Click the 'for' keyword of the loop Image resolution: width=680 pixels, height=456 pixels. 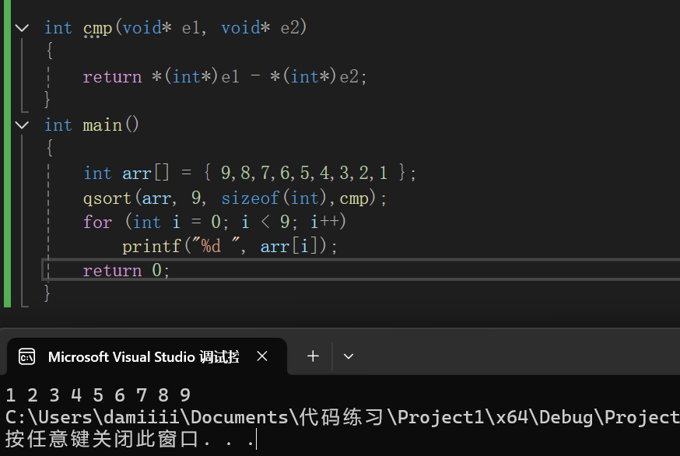[97, 222]
